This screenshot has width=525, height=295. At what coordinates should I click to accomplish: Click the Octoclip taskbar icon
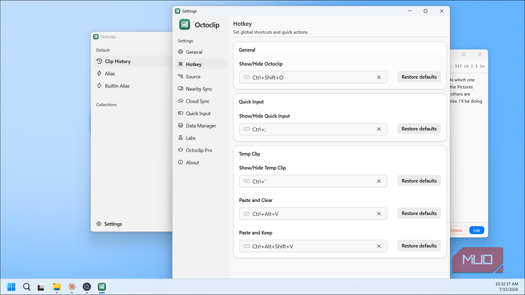click(x=102, y=287)
